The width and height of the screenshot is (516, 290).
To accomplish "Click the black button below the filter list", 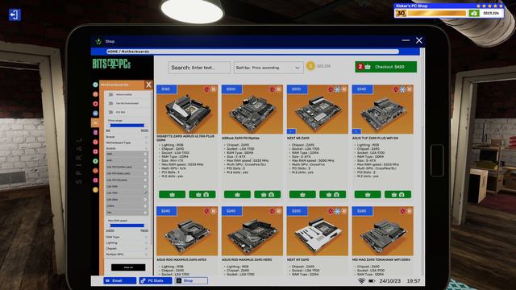I will (128, 267).
